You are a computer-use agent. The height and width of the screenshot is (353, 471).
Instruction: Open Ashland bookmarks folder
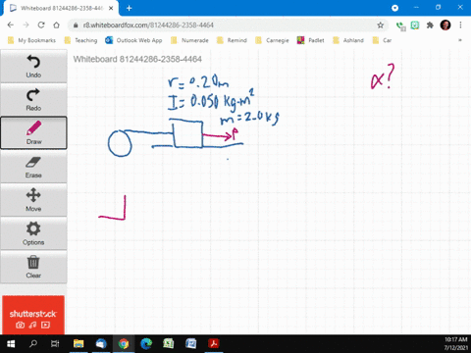[x=348, y=40]
